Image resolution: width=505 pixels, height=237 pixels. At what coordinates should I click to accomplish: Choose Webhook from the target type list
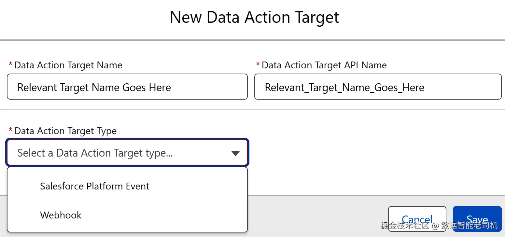61,215
